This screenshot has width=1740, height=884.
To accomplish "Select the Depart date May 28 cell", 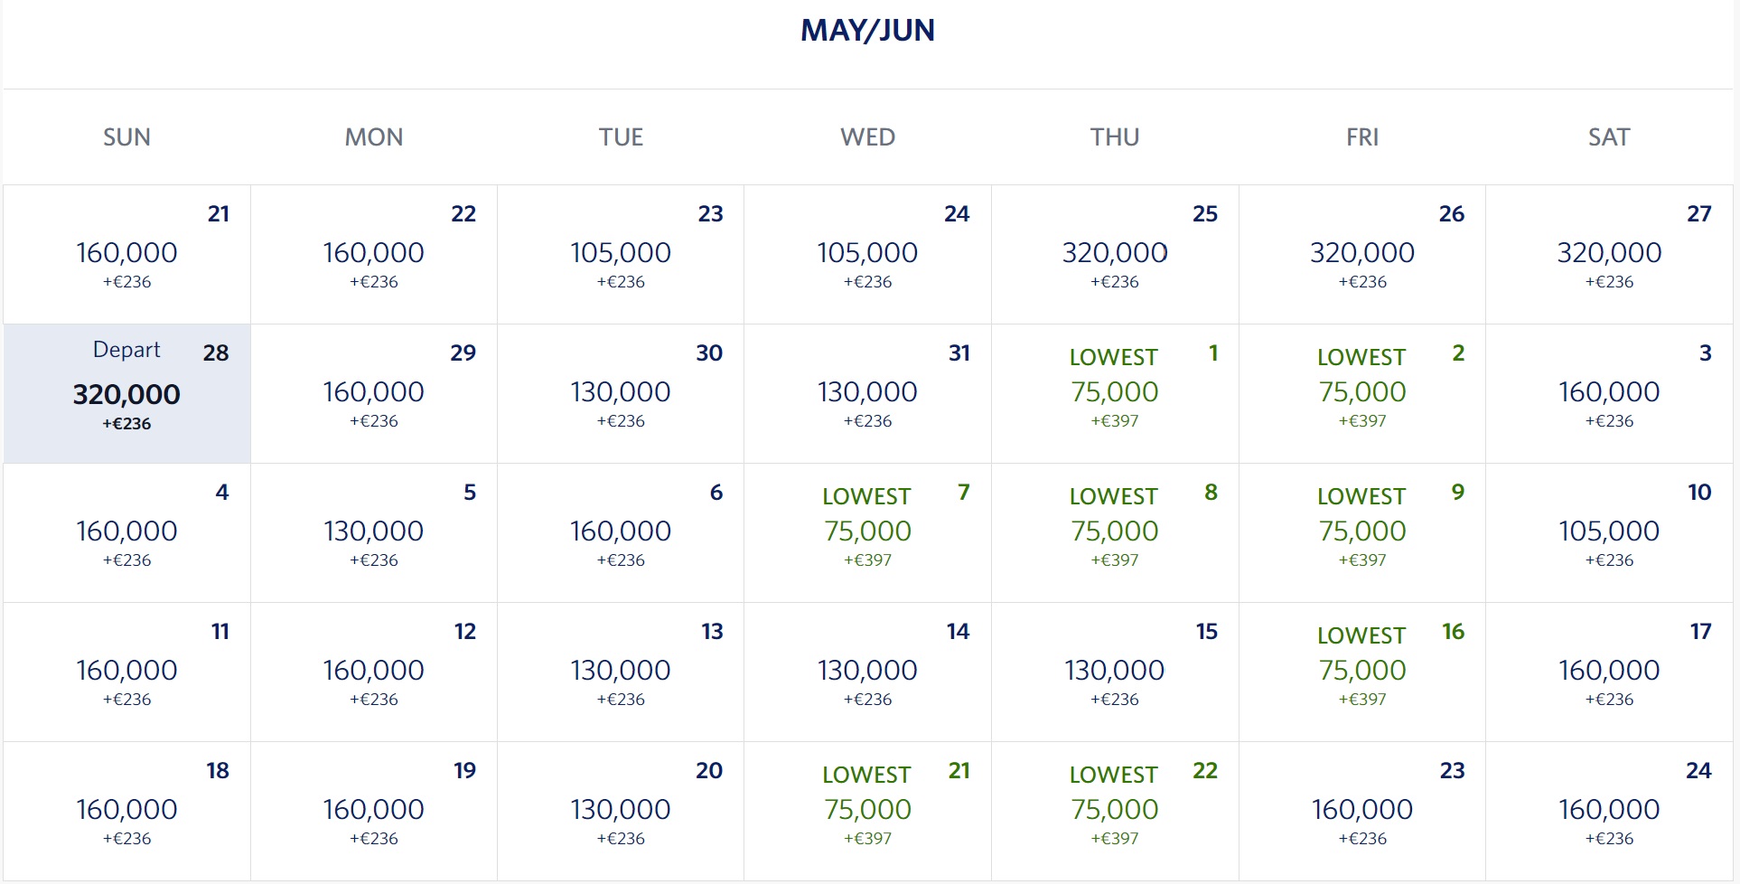I will point(127,394).
